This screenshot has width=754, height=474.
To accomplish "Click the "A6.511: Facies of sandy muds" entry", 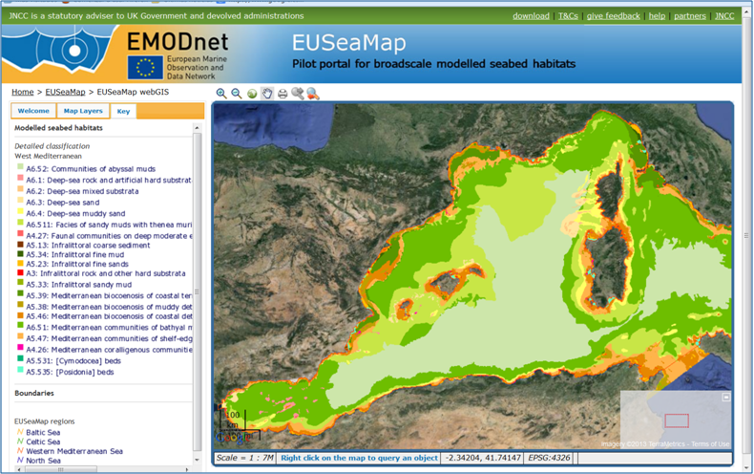I will click(x=109, y=225).
